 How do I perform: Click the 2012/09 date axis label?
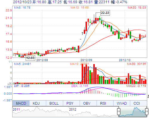tap(86, 60)
